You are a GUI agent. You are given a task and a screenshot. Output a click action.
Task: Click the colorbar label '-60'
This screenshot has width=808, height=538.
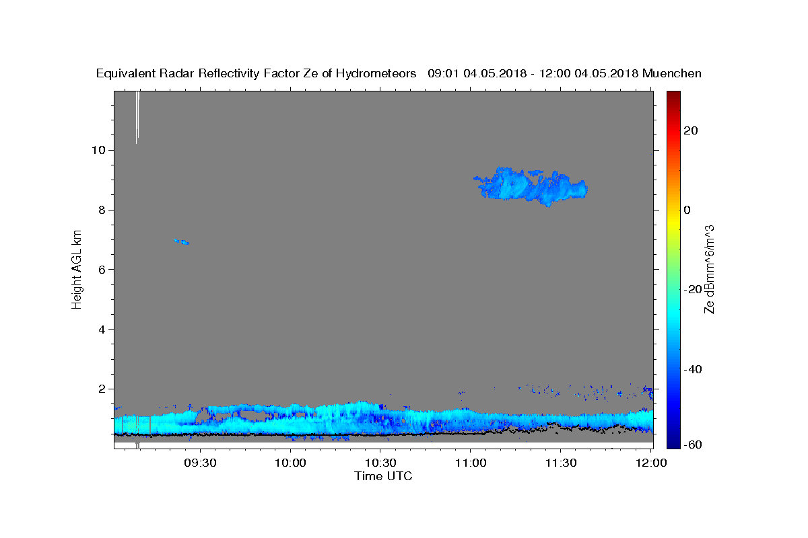[x=692, y=445]
